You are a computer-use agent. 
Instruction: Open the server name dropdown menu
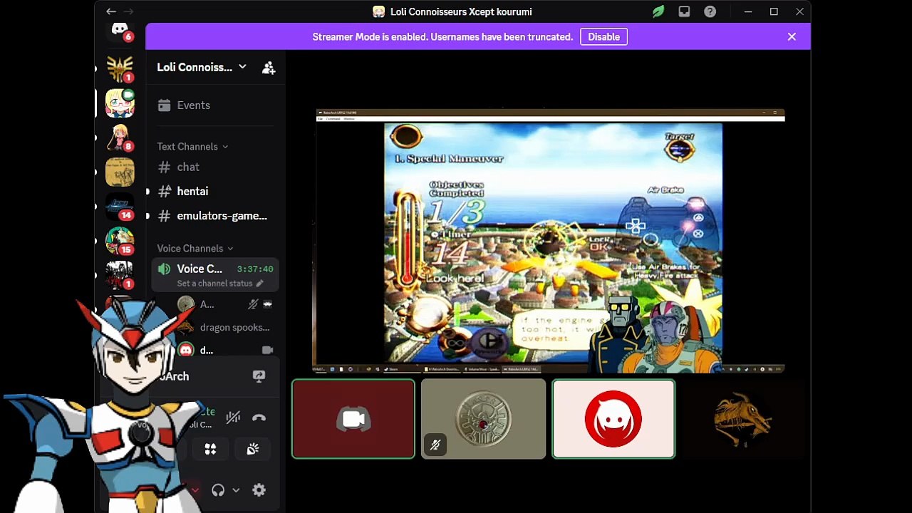[x=202, y=67]
